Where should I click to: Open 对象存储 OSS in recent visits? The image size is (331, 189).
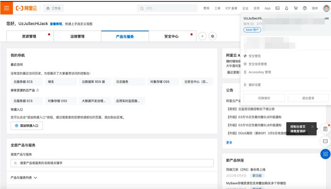[163, 82]
